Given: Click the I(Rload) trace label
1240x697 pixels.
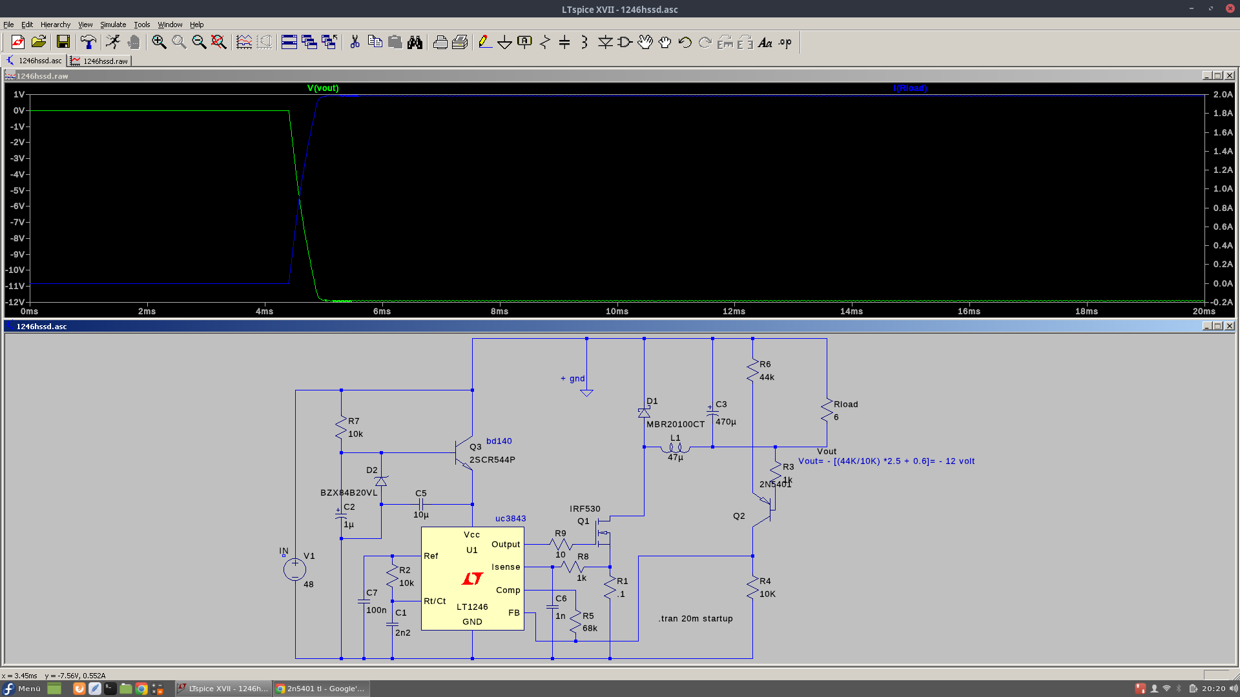Looking at the screenshot, I should 910,88.
